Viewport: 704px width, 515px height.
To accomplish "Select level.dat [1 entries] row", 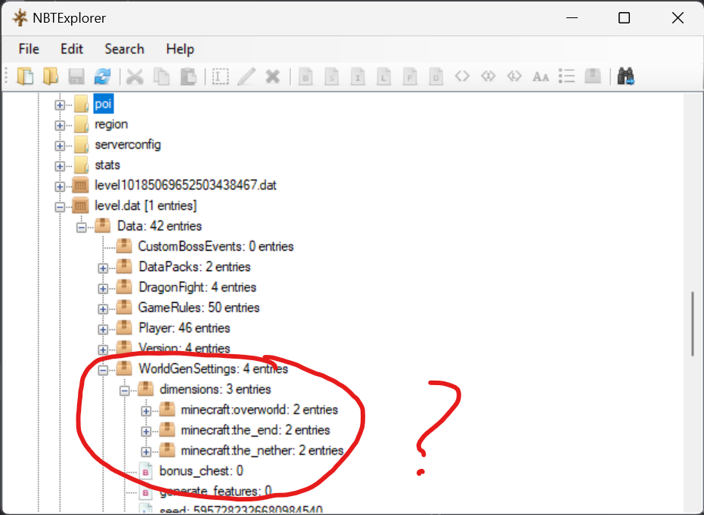I will (x=145, y=205).
